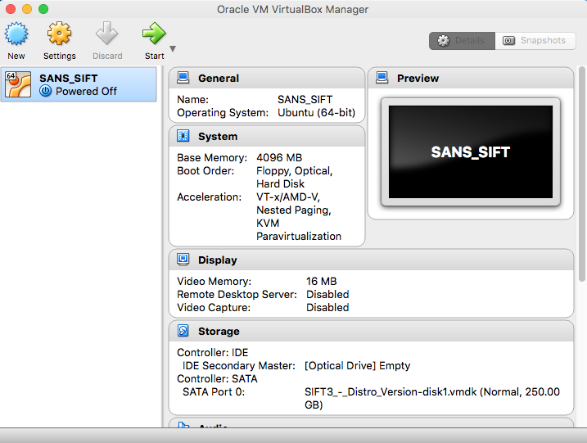Click the System section header title
Image resolution: width=587 pixels, height=443 pixels.
coord(218,136)
